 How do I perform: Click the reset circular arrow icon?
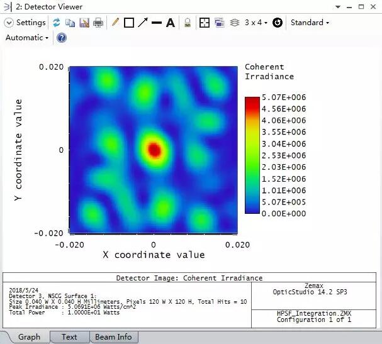tap(277, 23)
